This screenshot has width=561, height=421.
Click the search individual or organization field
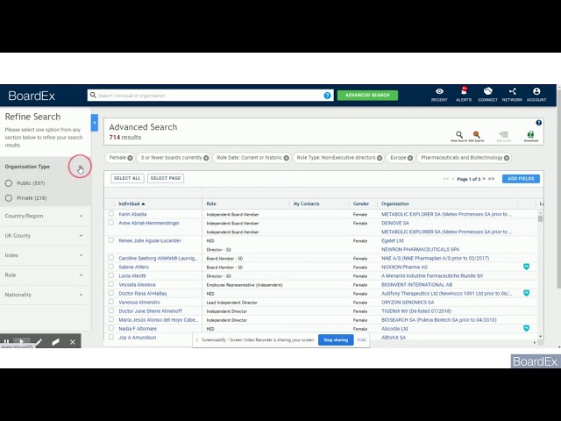(x=209, y=96)
